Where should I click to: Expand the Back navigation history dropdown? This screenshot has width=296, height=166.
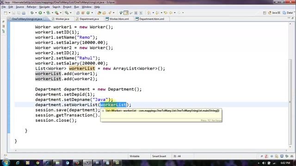(175, 13)
